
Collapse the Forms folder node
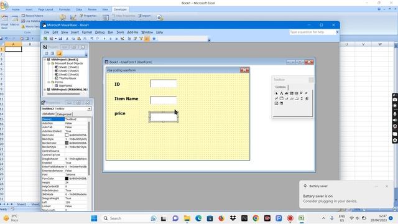49,82
